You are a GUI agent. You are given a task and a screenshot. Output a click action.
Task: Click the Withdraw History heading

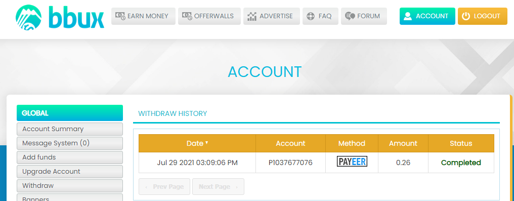click(173, 113)
